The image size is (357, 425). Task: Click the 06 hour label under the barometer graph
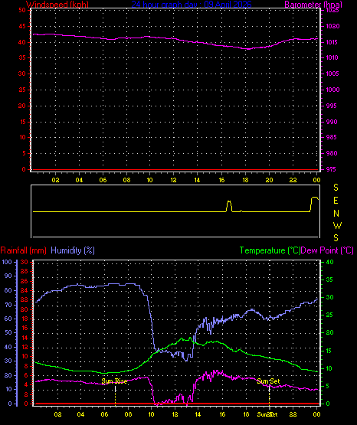(x=103, y=180)
